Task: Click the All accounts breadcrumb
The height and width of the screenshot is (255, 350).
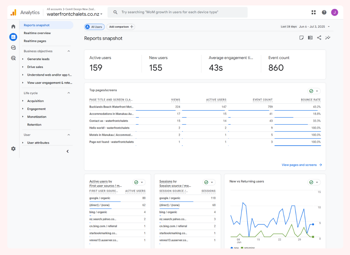Action: pos(54,9)
